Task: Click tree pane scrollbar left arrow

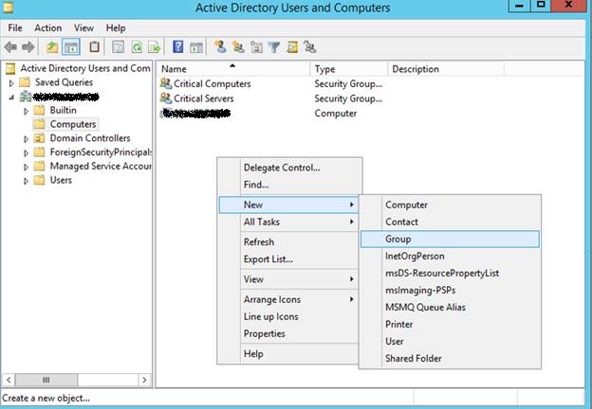Action: click(x=9, y=380)
